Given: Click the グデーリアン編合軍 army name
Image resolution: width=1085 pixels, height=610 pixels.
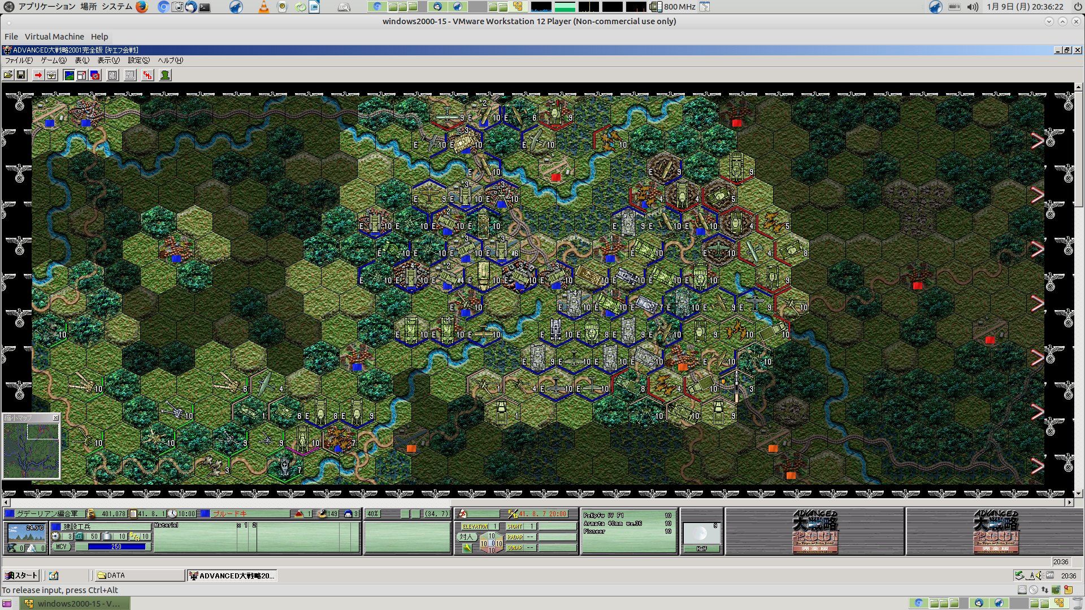Looking at the screenshot, I should point(47,514).
